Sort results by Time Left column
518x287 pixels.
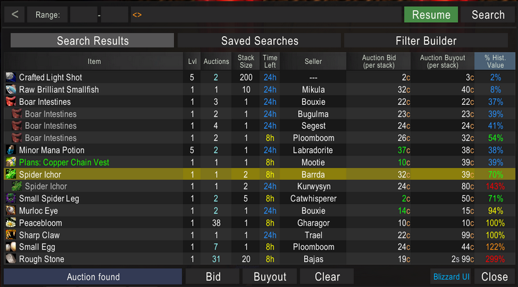point(270,61)
